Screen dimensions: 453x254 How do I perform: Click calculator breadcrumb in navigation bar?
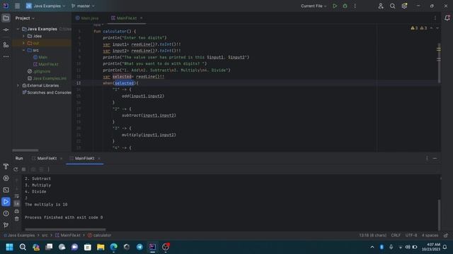(x=99, y=235)
